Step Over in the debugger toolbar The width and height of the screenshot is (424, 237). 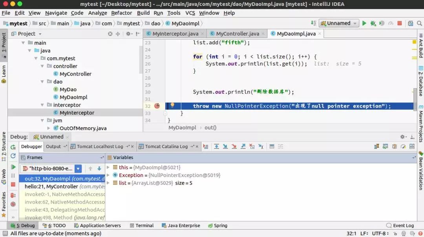216,146
